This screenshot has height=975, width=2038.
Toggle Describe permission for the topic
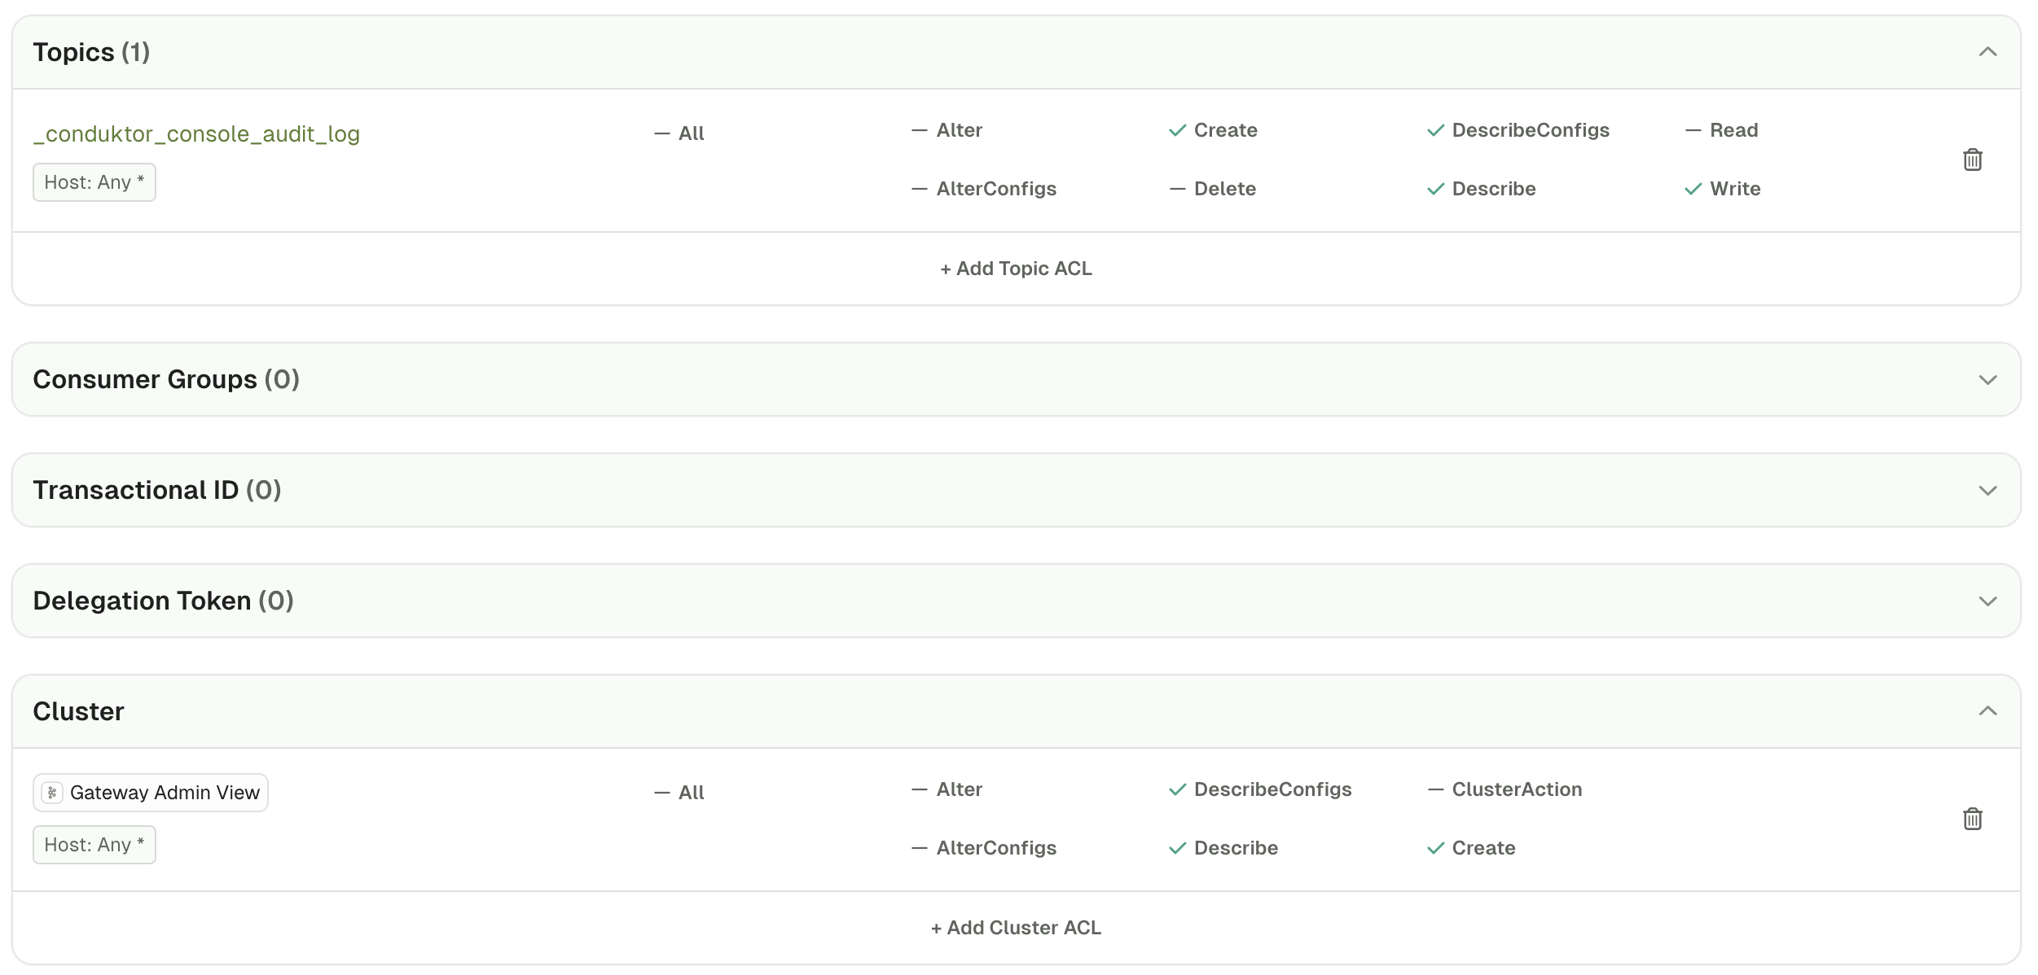[1481, 189]
